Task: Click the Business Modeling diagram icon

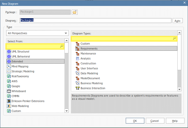Action: tap(78, 83)
